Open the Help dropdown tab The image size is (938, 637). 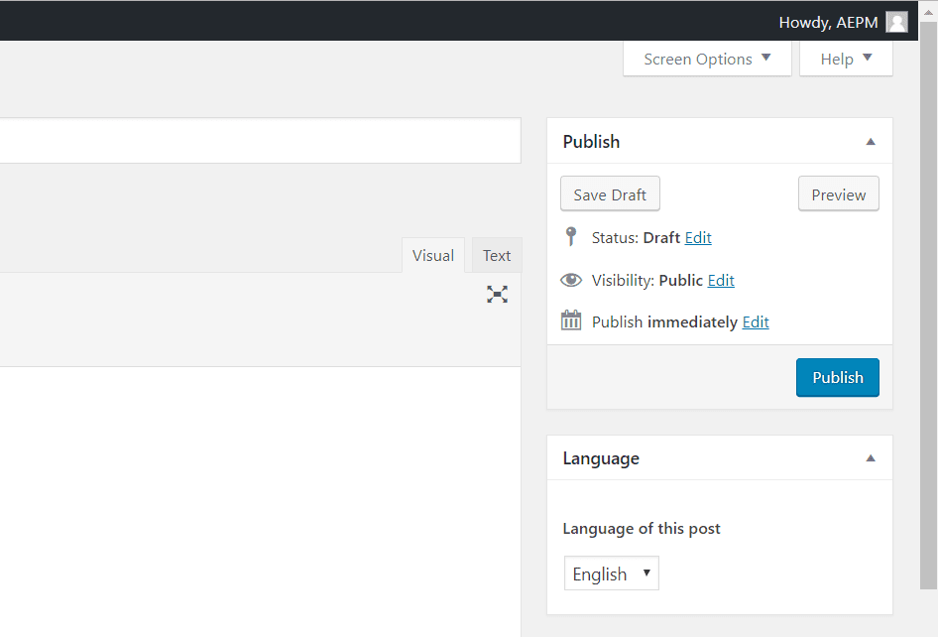click(x=846, y=59)
